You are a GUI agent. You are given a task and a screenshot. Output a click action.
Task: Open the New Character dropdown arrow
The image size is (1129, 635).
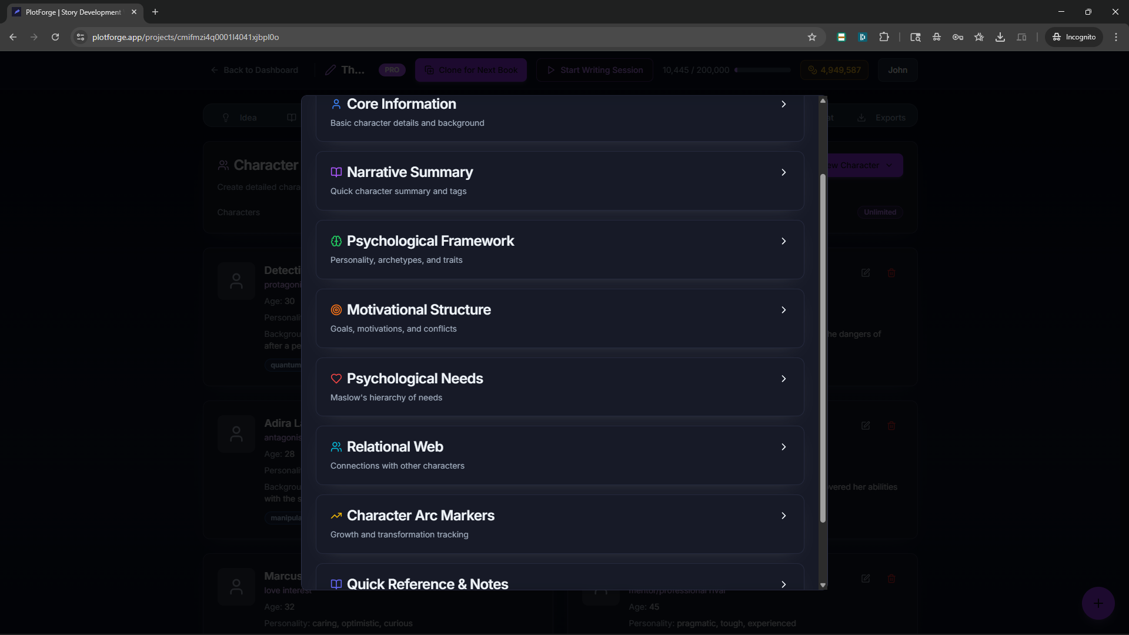[889, 166]
